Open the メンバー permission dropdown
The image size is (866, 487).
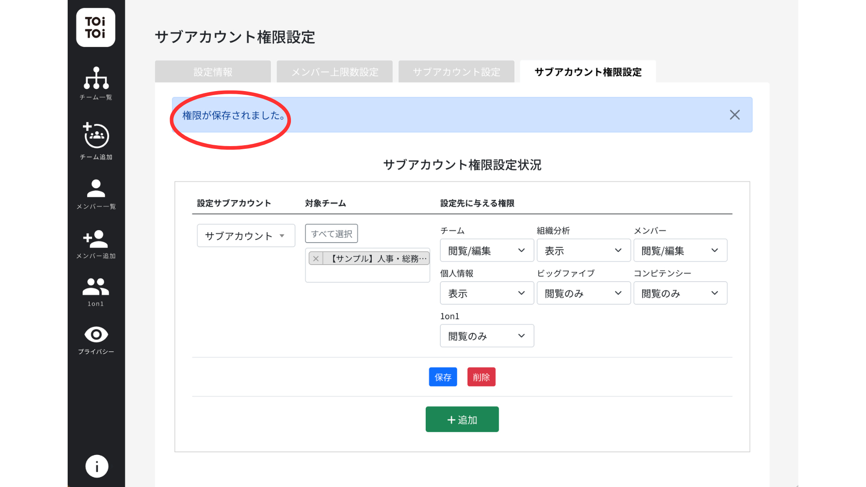[680, 251]
